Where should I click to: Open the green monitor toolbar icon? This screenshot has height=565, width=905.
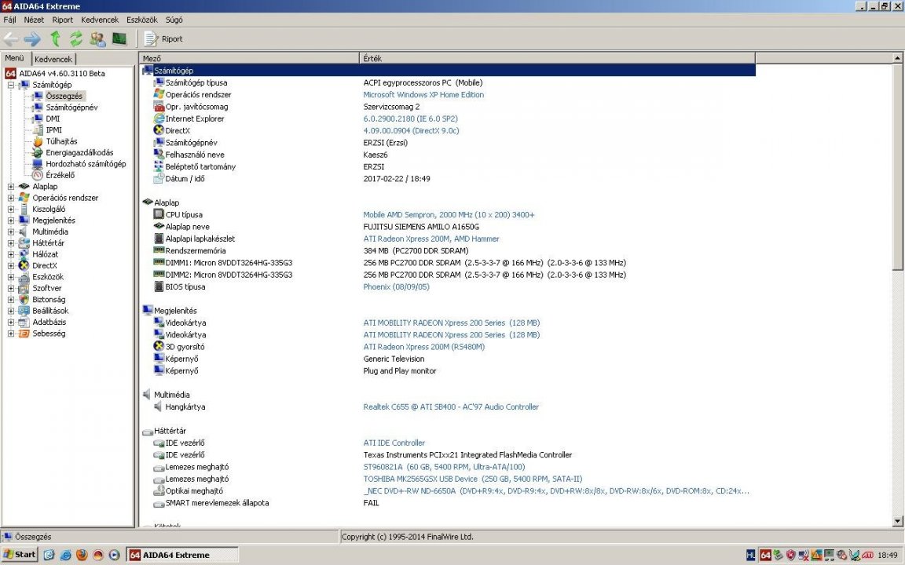[119, 38]
